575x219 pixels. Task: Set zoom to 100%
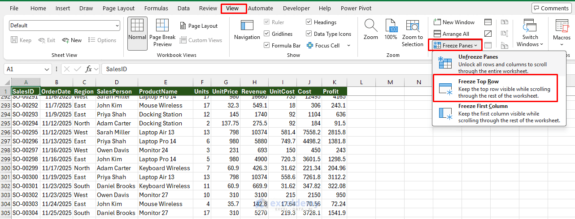[x=391, y=30]
